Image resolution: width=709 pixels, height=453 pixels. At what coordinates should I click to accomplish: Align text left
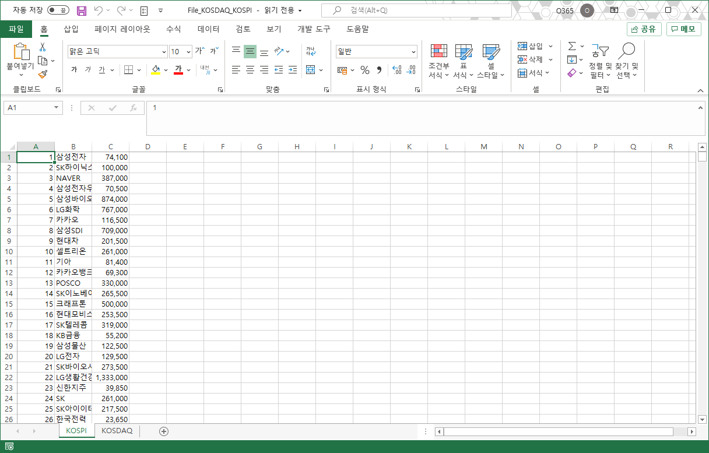[x=236, y=70]
